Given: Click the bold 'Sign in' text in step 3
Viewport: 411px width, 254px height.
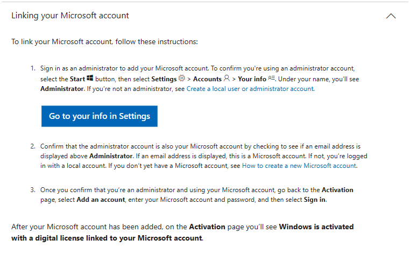Looking at the screenshot, I should 315,200.
